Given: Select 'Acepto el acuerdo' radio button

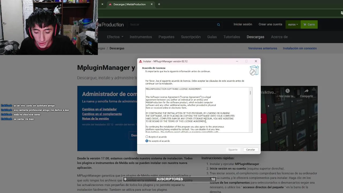Looking at the screenshot, I should click(x=147, y=137).
